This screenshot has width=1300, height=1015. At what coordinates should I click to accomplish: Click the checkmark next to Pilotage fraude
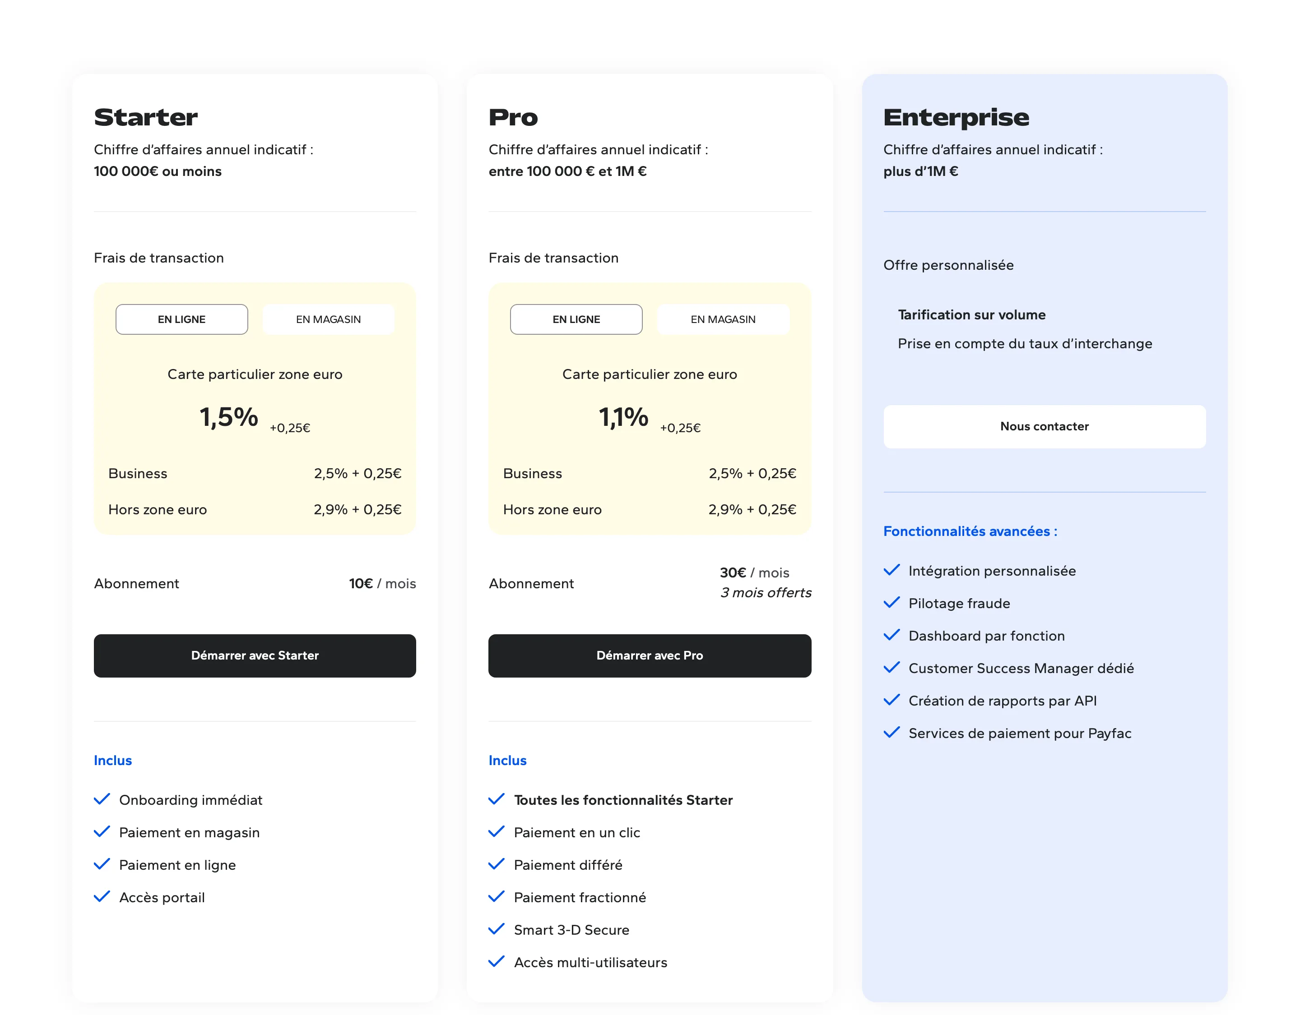pyautogui.click(x=891, y=603)
